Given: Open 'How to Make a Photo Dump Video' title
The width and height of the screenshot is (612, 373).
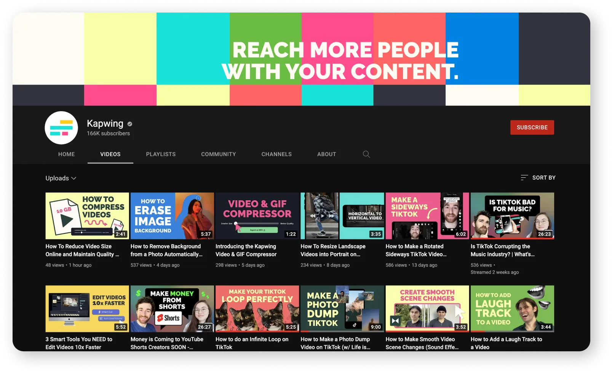Looking at the screenshot, I should point(336,343).
